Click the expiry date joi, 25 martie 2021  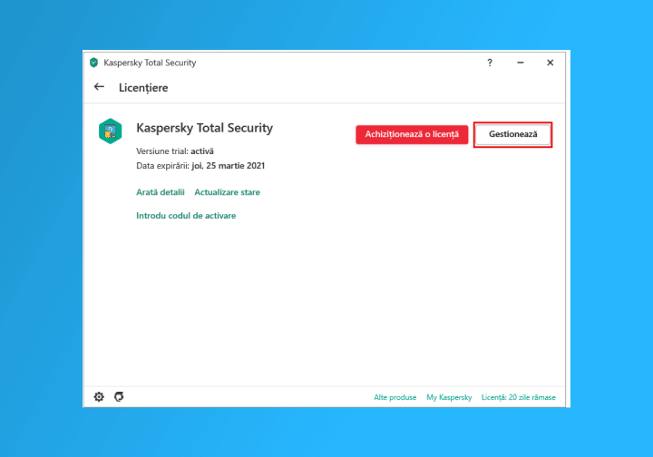(228, 166)
